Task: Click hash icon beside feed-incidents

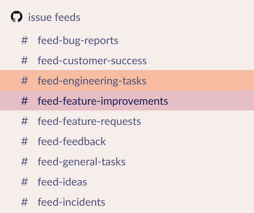Action: tap(25, 202)
